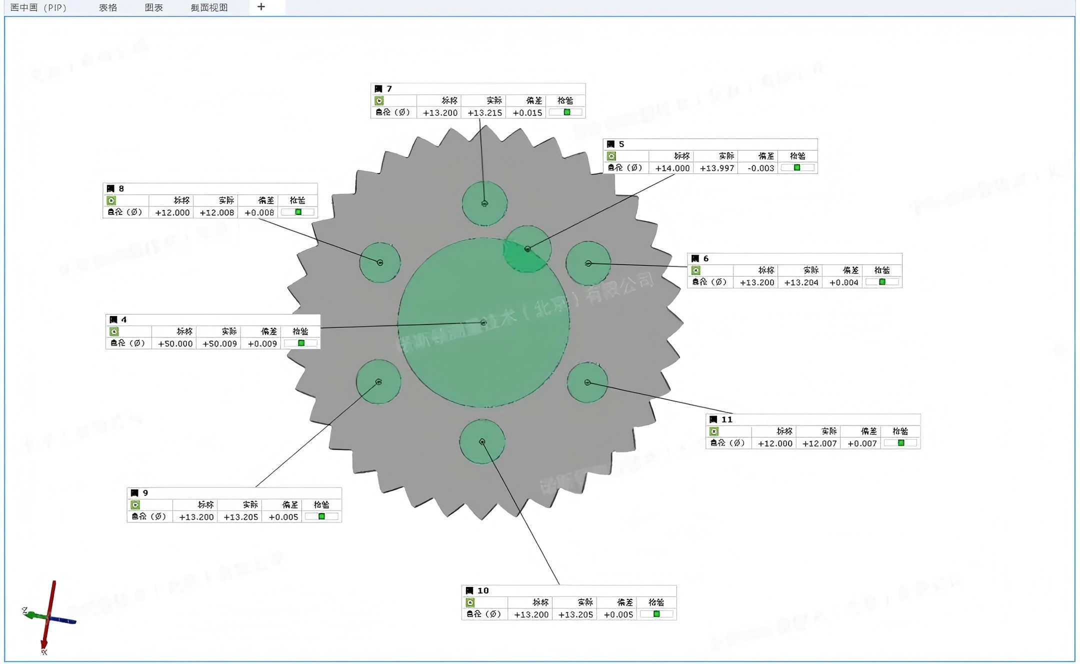
Task: Open the 截面视图 tab
Action: (x=209, y=7)
